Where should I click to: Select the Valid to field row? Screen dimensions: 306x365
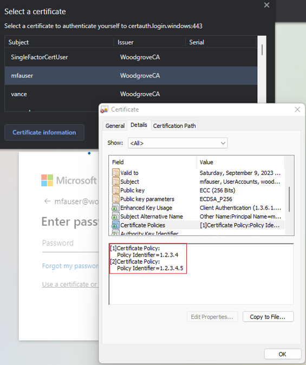coord(197,173)
